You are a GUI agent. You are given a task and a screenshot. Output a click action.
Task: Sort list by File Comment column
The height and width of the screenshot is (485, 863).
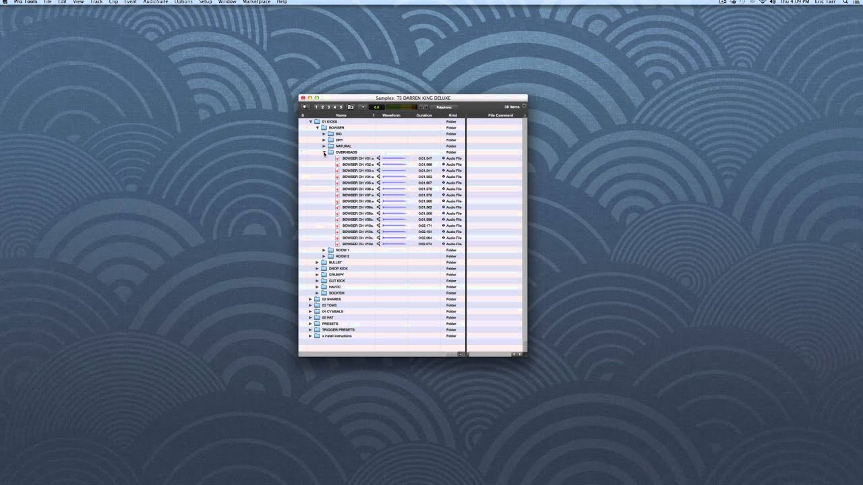coord(500,115)
